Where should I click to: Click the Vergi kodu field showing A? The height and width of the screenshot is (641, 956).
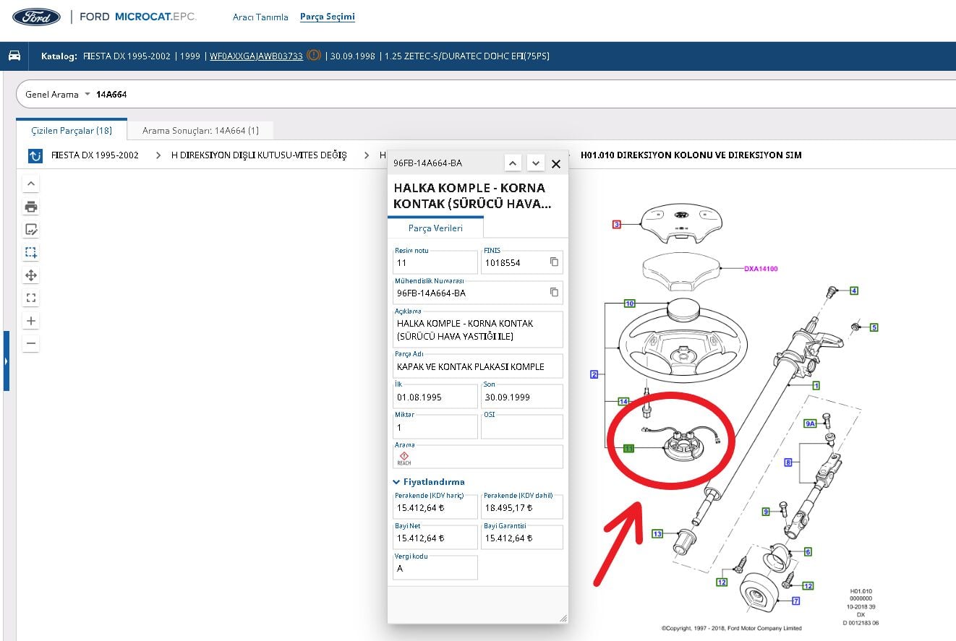(435, 568)
